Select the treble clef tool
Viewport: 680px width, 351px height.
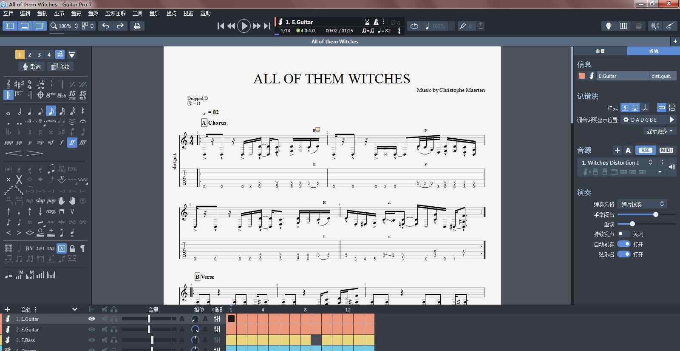8,84
